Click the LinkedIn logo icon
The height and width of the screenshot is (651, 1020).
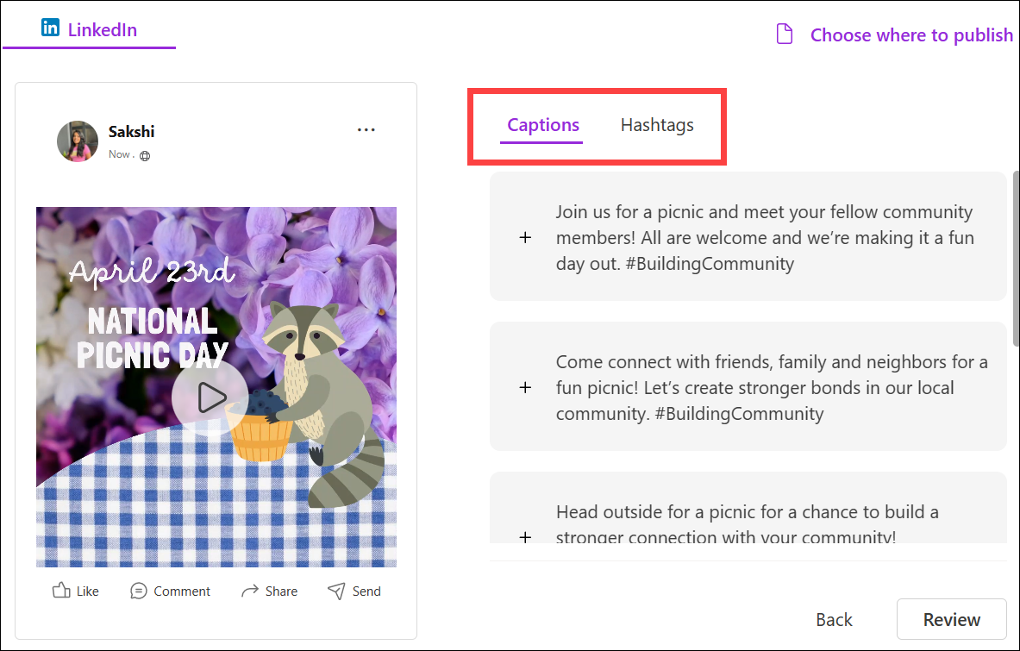[x=51, y=28]
